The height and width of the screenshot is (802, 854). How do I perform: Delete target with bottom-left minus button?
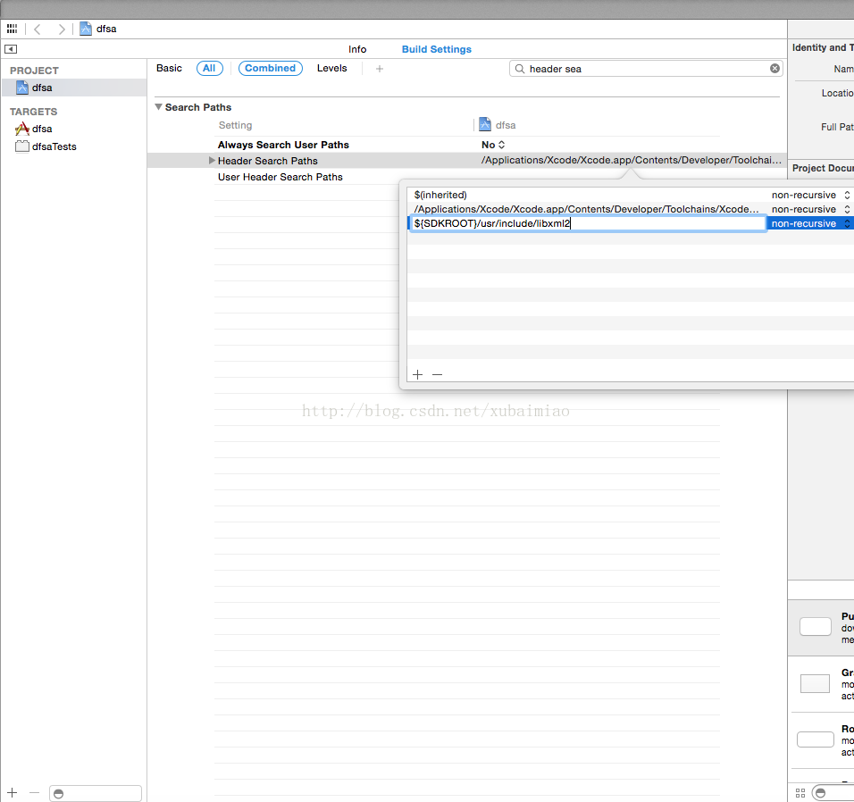point(34,793)
